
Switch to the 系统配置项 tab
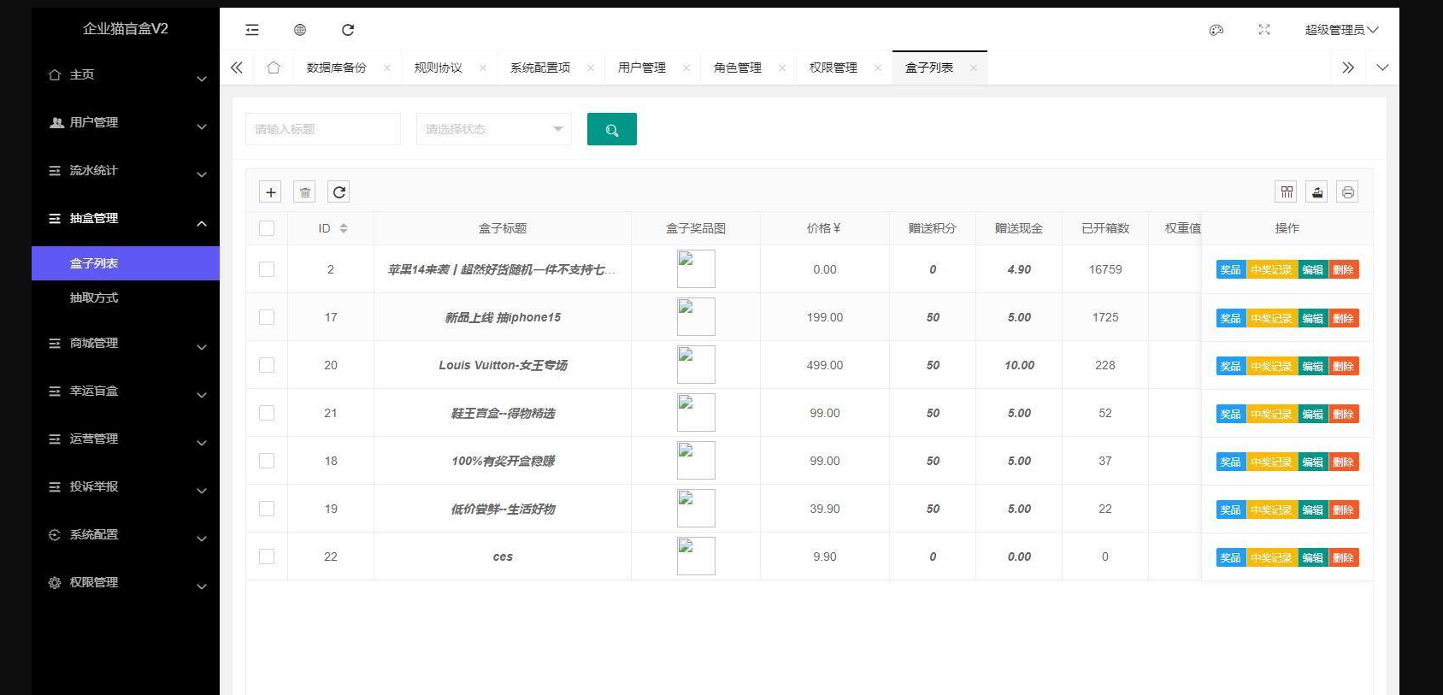pos(539,68)
